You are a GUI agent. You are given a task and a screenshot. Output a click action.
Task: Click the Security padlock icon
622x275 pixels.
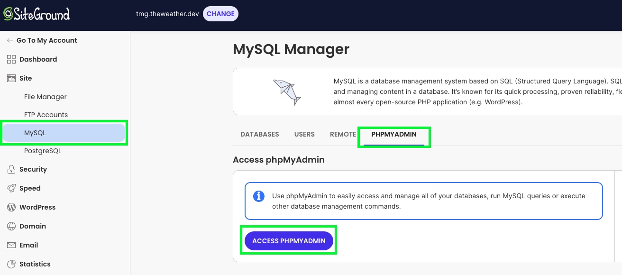click(x=11, y=169)
